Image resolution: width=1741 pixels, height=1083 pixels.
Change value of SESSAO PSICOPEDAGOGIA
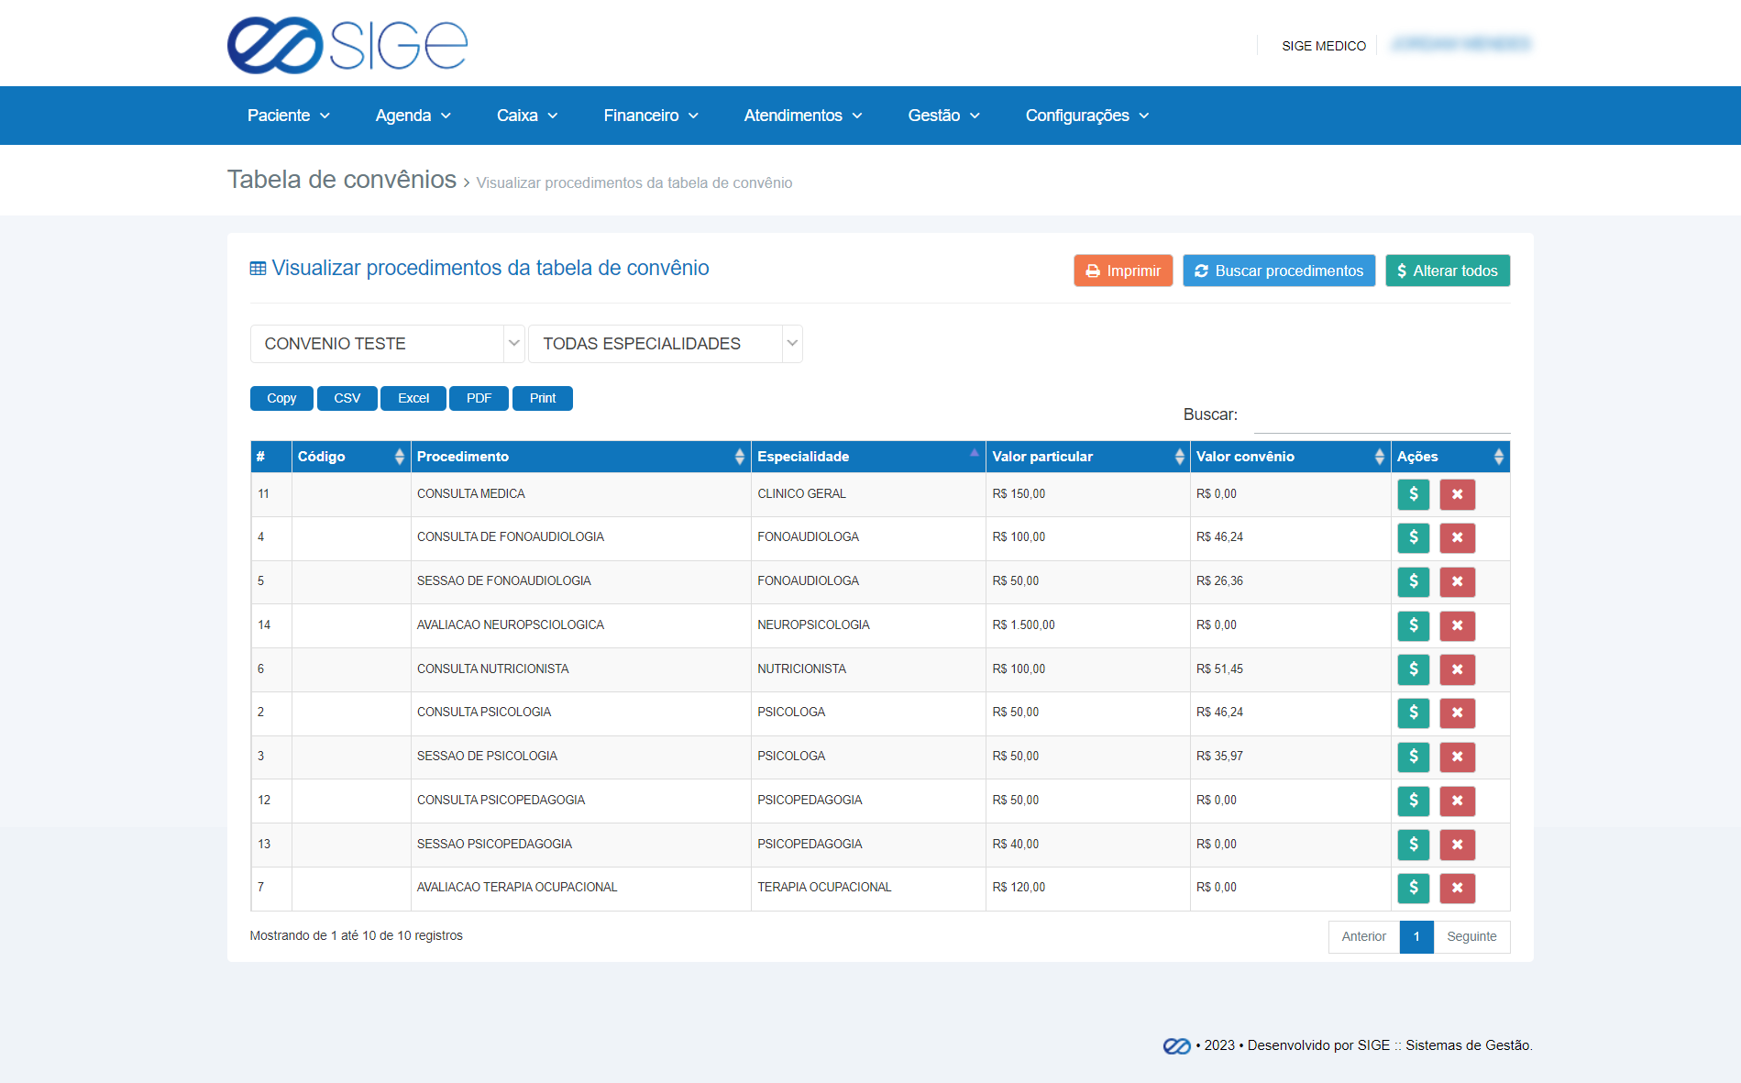pyautogui.click(x=1413, y=845)
